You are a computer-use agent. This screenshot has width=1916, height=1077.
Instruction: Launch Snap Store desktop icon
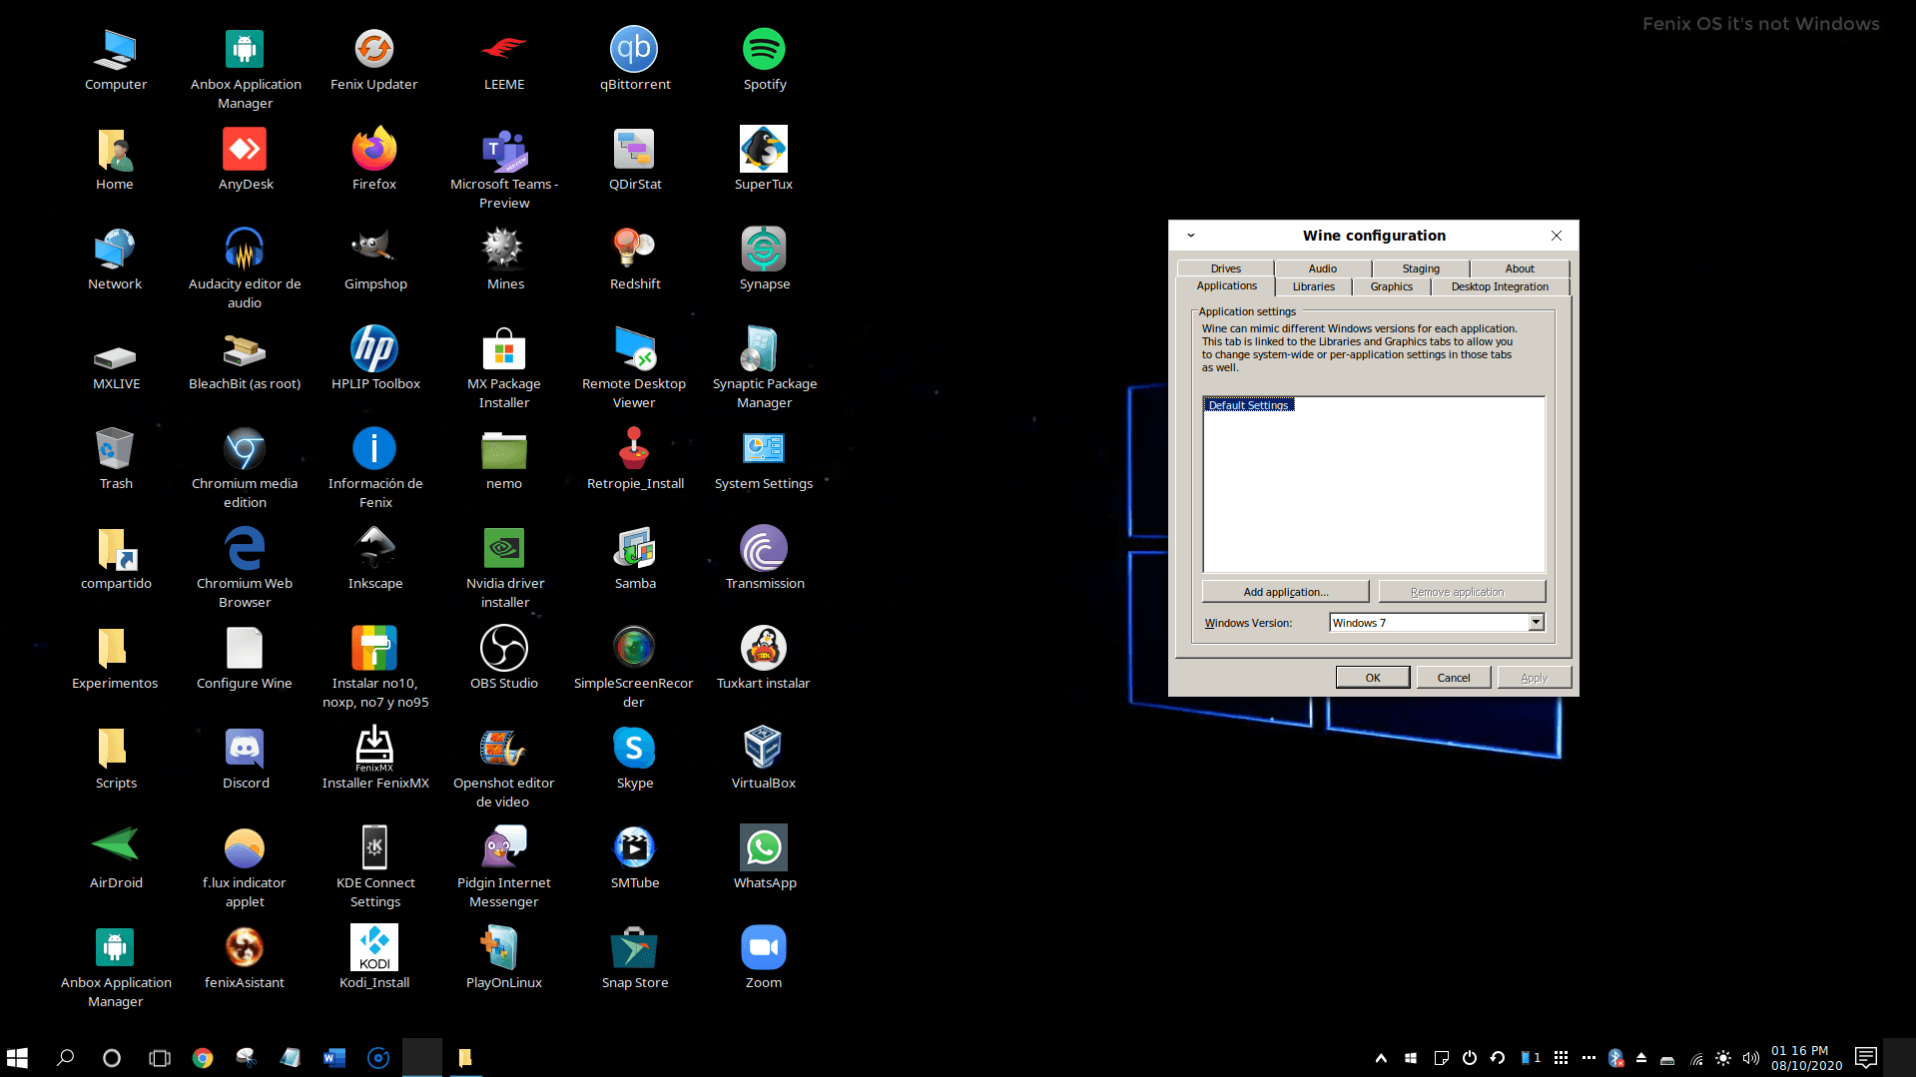coord(634,947)
